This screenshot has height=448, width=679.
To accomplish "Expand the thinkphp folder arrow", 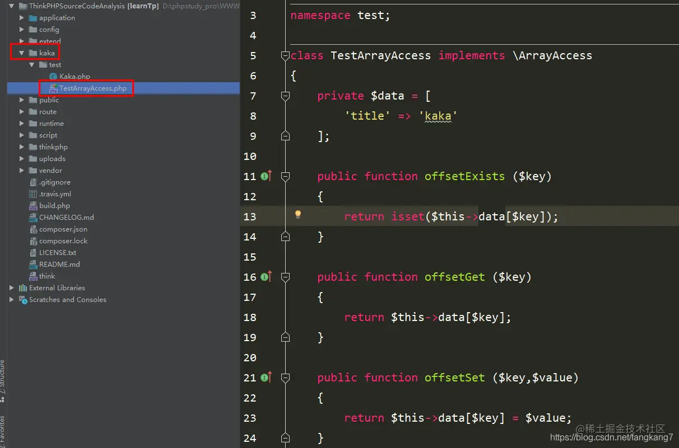I will tap(22, 147).
